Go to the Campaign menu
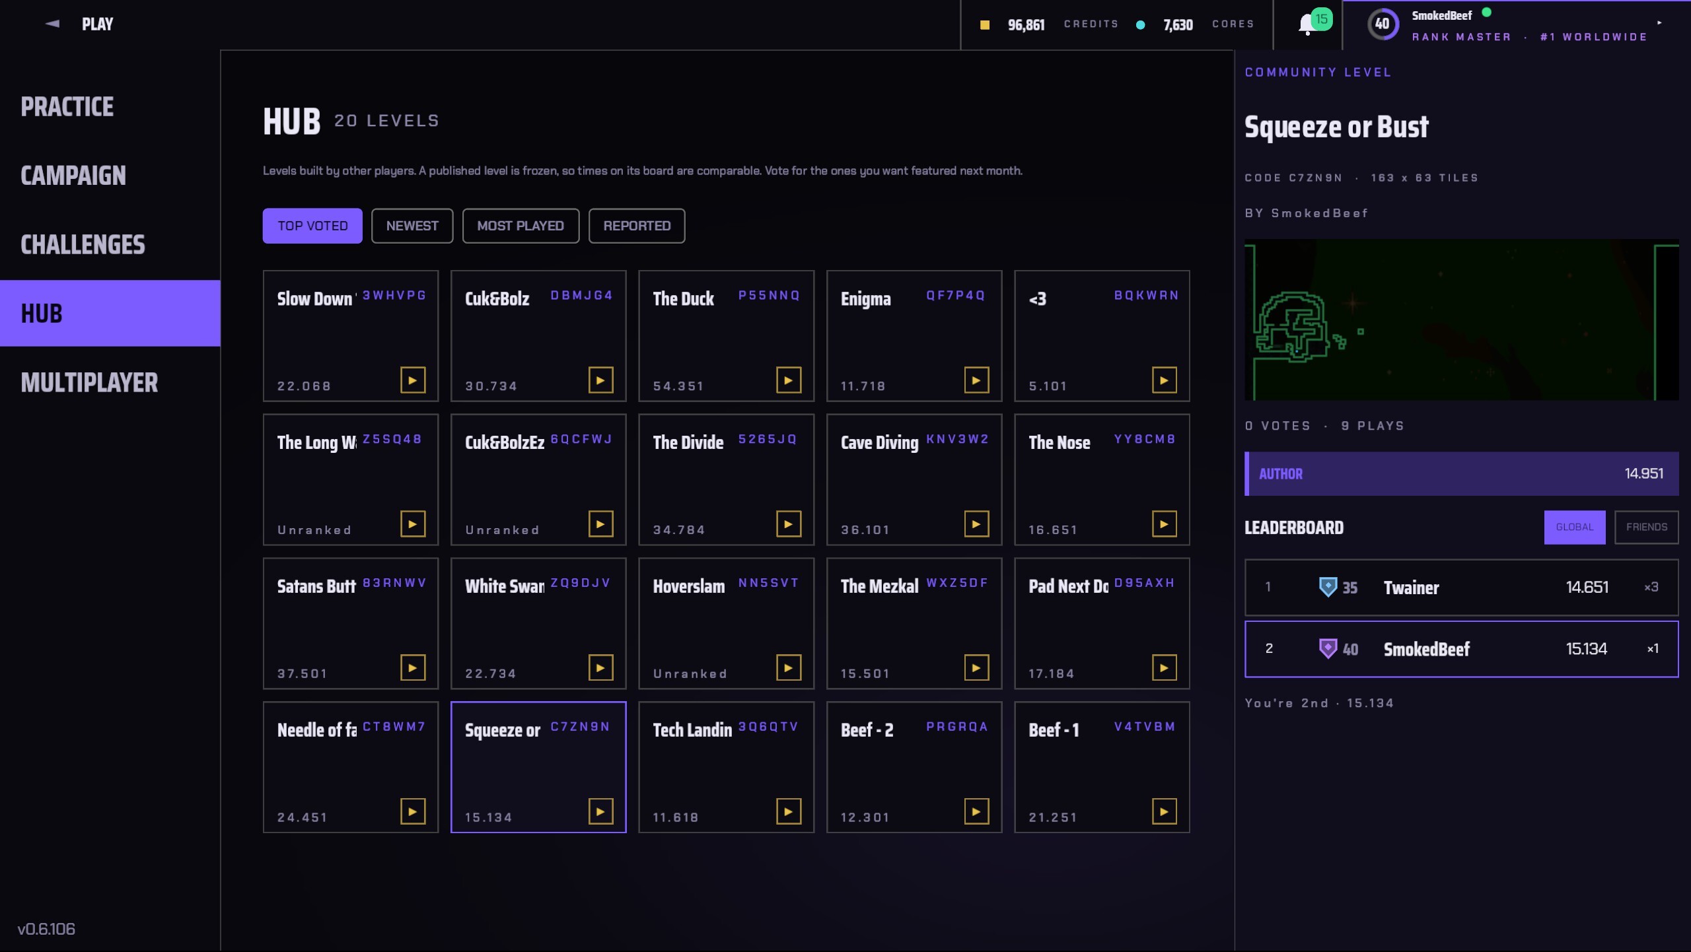 point(73,176)
